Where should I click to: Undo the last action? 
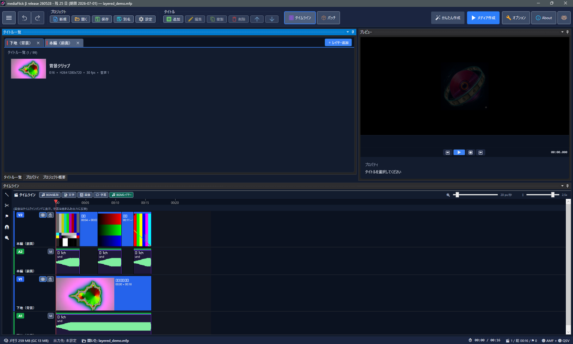(24, 18)
